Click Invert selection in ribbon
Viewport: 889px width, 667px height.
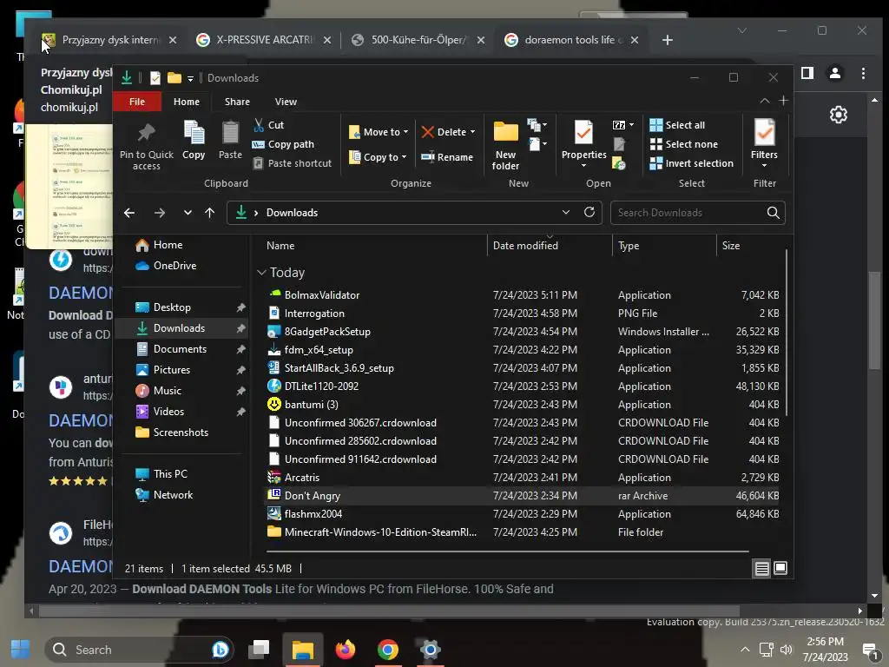pyautogui.click(x=692, y=163)
